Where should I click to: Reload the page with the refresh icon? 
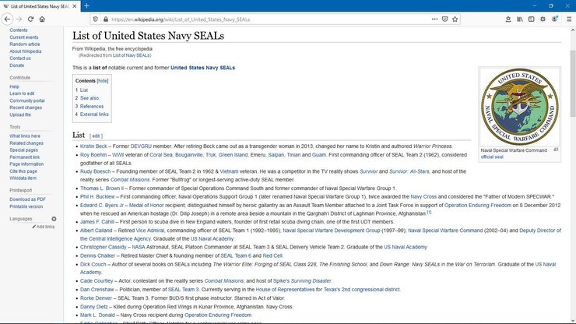[x=30, y=19]
